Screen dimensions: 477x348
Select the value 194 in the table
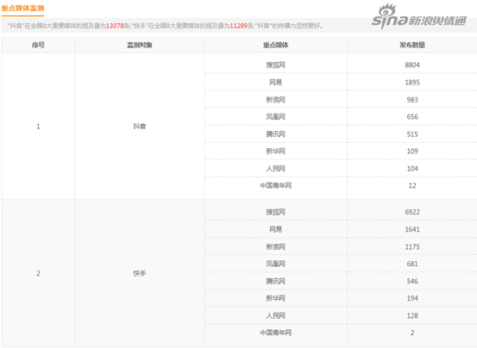pos(412,298)
